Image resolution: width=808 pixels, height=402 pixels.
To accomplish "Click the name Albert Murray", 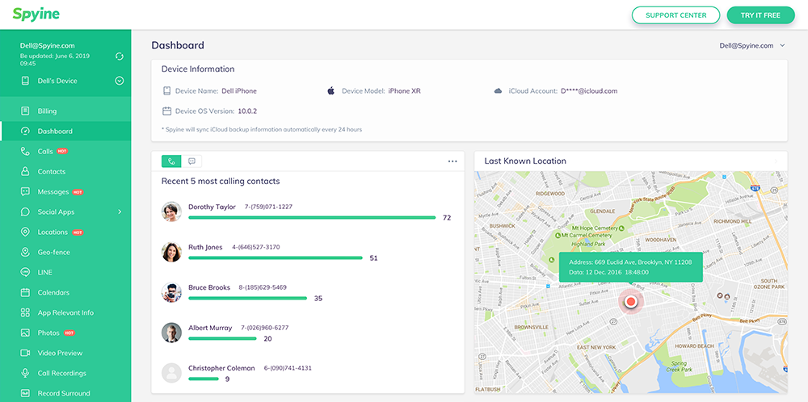I will 210,328.
